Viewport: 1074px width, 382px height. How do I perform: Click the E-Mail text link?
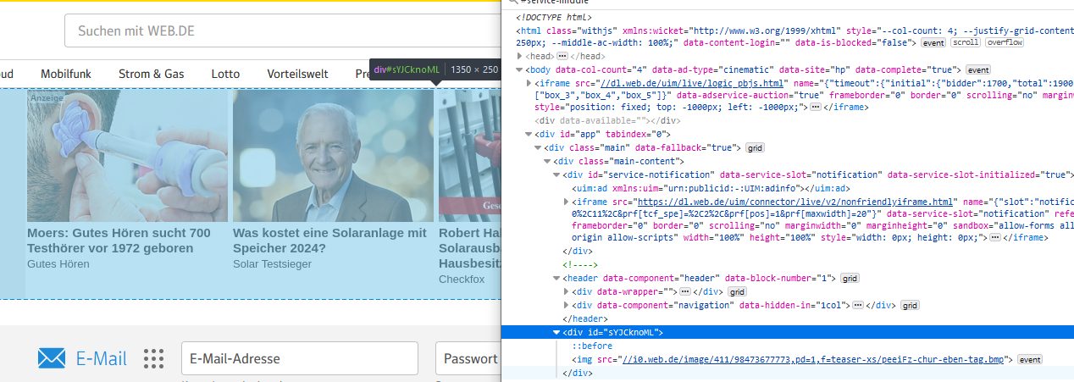[102, 358]
